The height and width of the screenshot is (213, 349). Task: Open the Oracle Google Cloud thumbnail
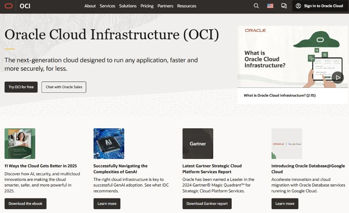coord(287,144)
